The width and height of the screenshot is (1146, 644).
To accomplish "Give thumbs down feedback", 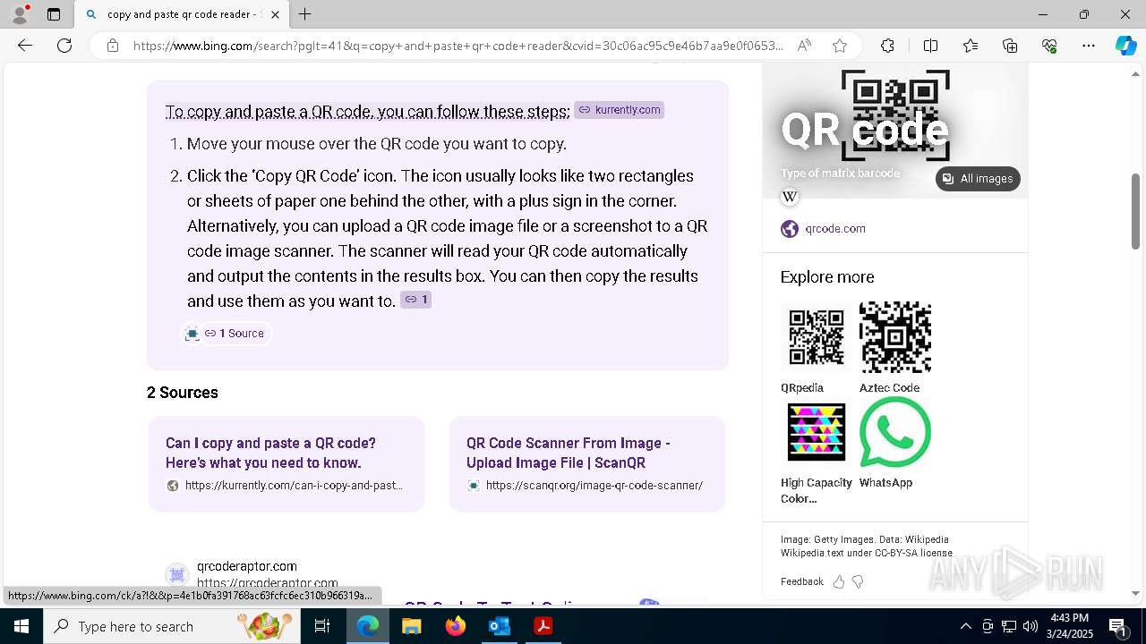I will (x=858, y=581).
